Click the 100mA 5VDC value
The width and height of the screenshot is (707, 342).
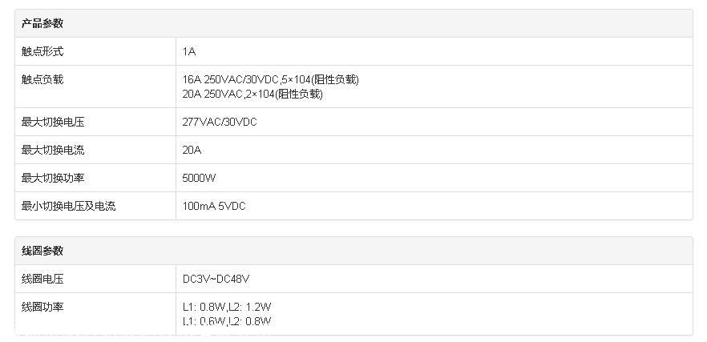coord(214,206)
